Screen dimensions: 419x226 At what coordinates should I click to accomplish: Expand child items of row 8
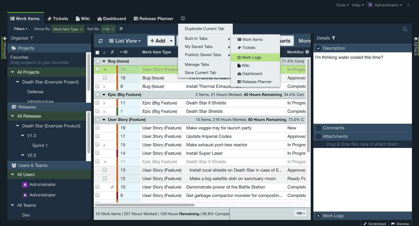pos(104,86)
